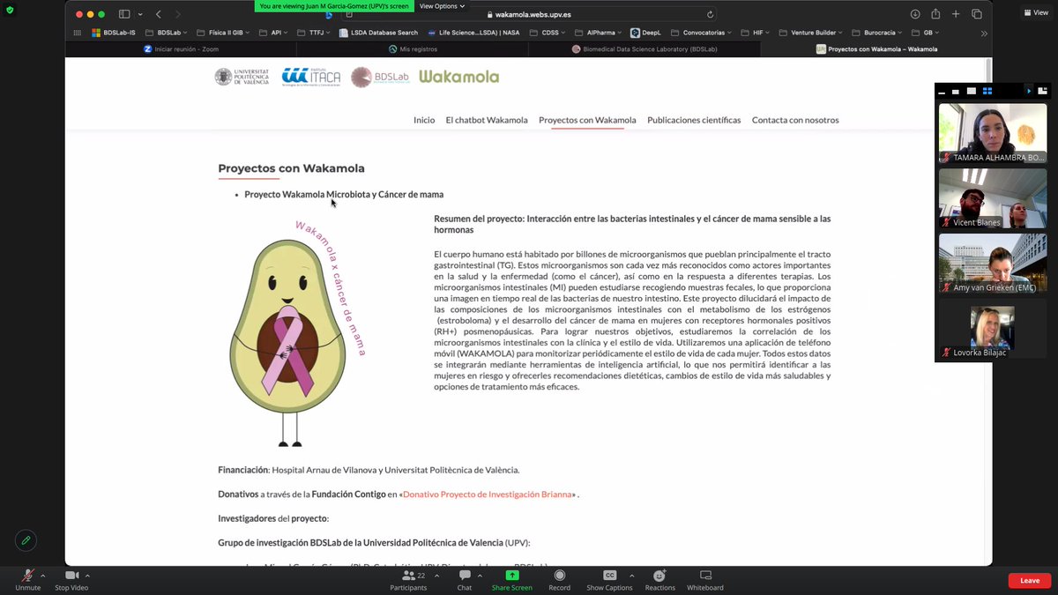Open Publicaciones científicas menu item
The height and width of the screenshot is (595, 1058).
[694, 120]
